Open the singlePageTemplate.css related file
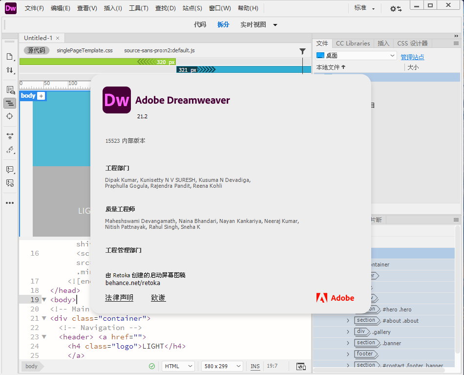This screenshot has width=464, height=375. [84, 50]
